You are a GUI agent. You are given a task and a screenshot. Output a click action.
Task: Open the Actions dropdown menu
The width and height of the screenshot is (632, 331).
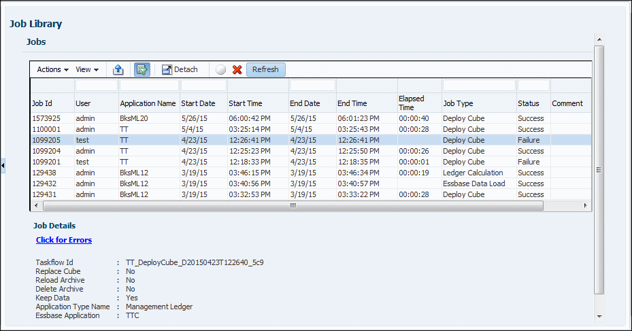pyautogui.click(x=52, y=69)
